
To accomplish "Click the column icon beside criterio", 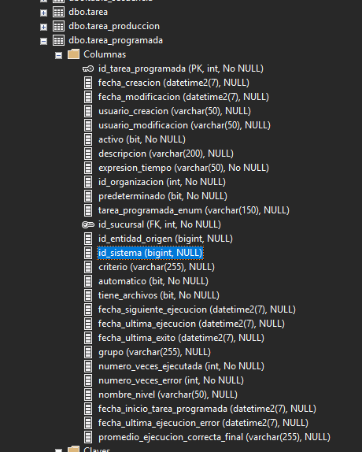I will click(88, 267).
